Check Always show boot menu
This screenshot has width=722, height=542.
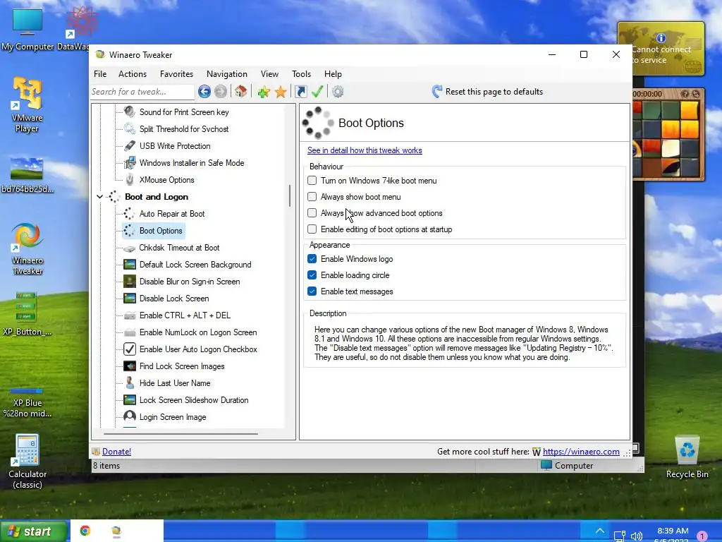coord(312,197)
